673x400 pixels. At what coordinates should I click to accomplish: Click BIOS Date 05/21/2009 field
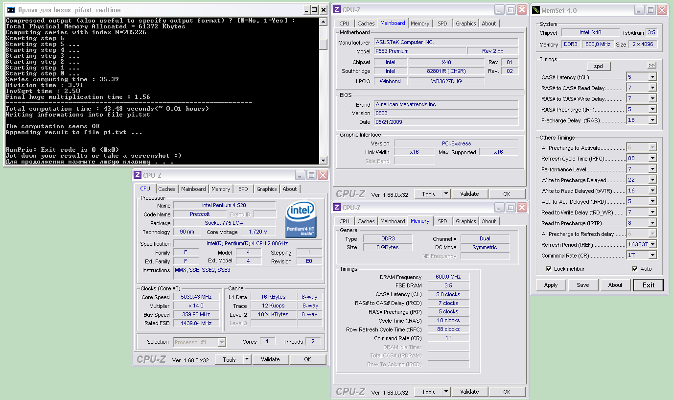(x=446, y=122)
